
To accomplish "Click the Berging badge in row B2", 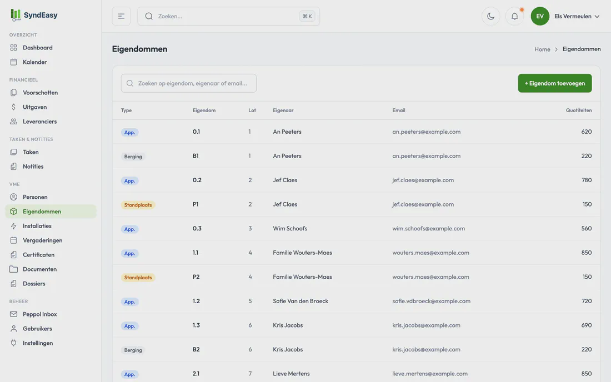I will (133, 350).
